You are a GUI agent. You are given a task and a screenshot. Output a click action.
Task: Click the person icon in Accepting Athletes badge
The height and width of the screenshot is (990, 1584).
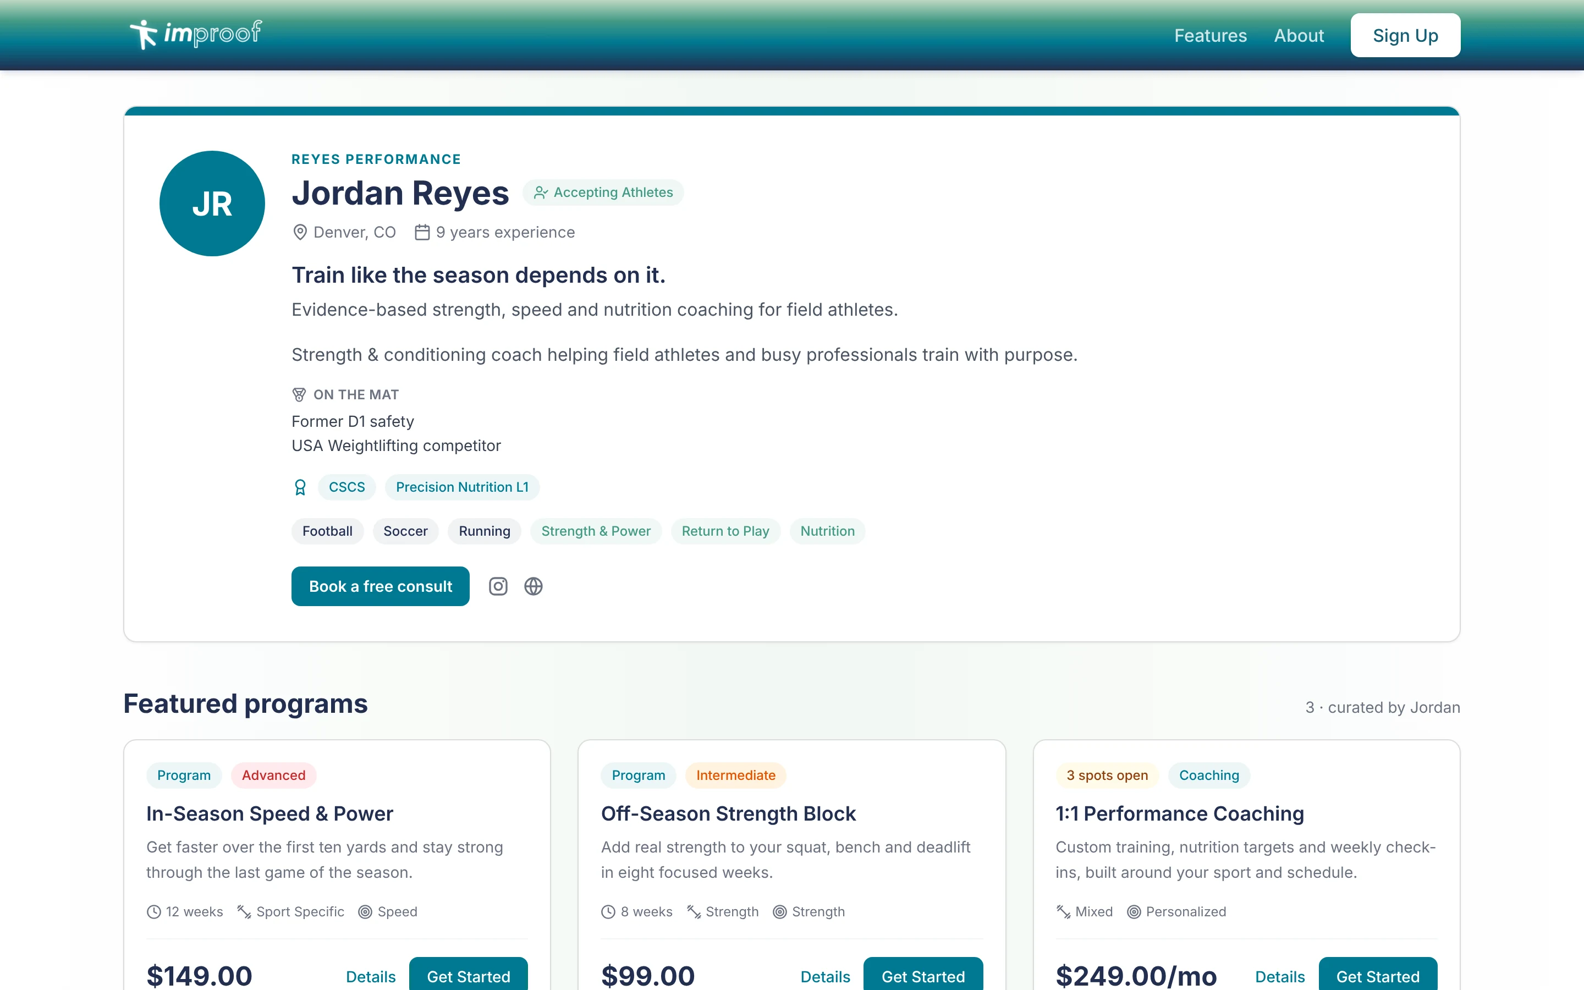[541, 193]
